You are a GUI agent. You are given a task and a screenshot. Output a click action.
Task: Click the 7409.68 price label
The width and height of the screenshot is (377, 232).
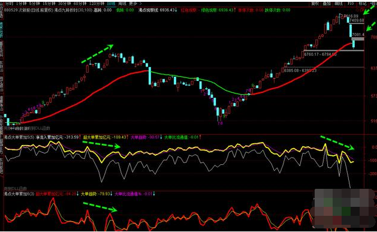pos(357,20)
